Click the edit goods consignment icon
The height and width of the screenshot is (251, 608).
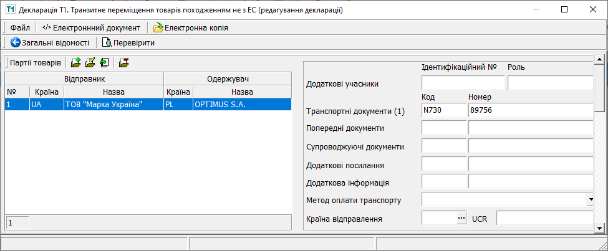(90, 63)
